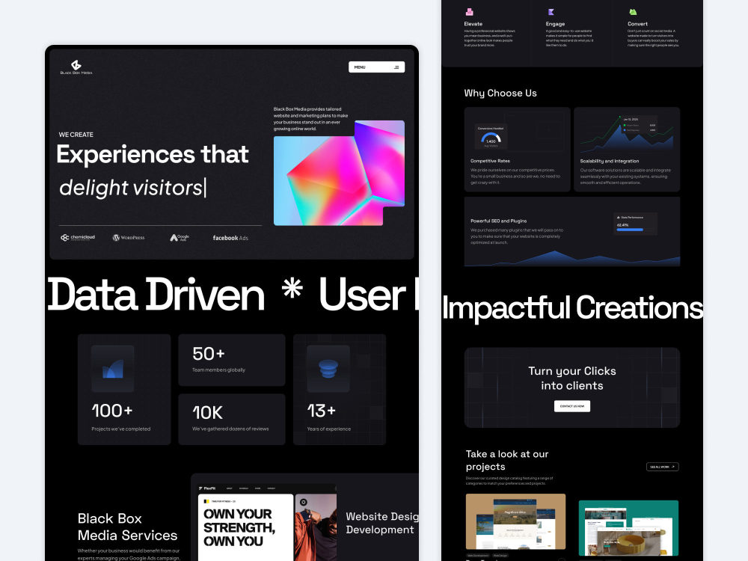Click the blue chart icon above 100+
The image size is (748, 561).
tap(113, 369)
